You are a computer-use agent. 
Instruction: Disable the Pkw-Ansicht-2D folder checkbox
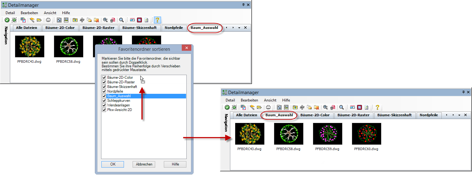tap(104, 110)
